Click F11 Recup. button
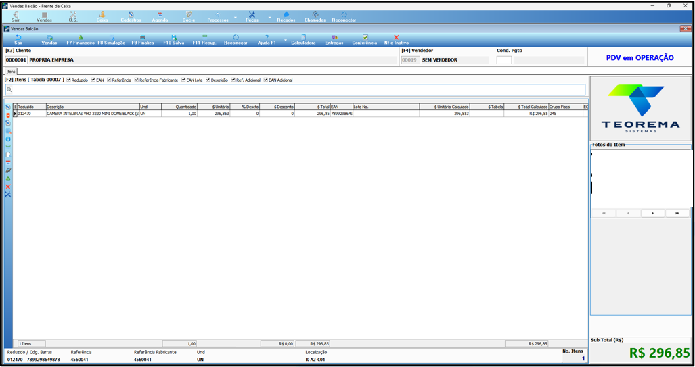The image size is (695, 367). [204, 41]
